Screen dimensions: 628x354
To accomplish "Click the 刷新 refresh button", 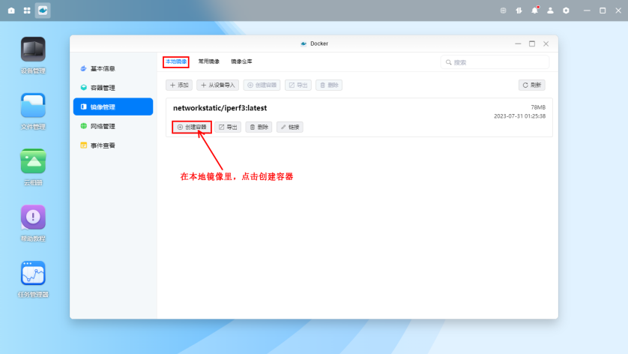I will tap(532, 85).
